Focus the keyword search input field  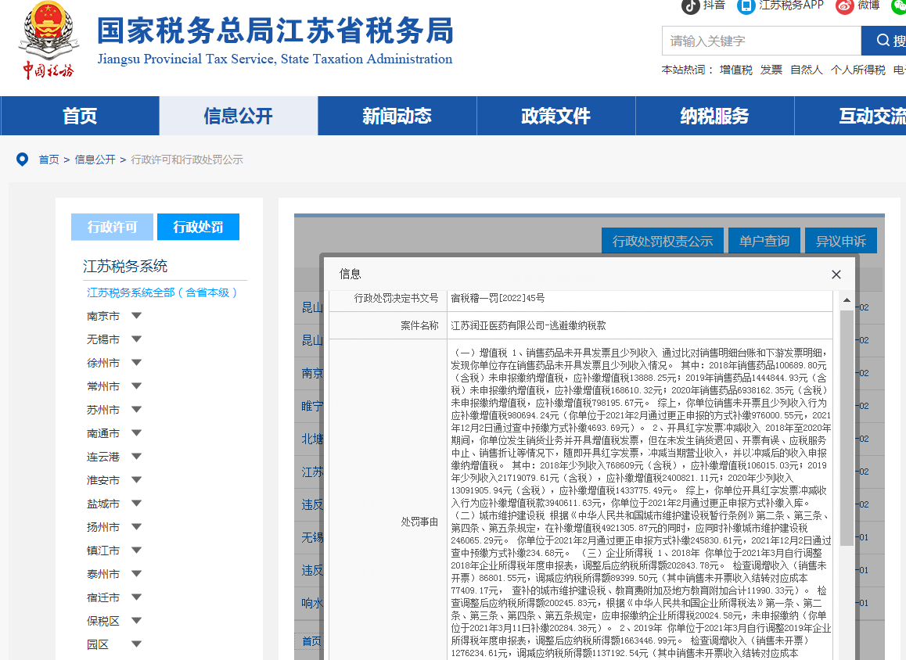(x=761, y=41)
